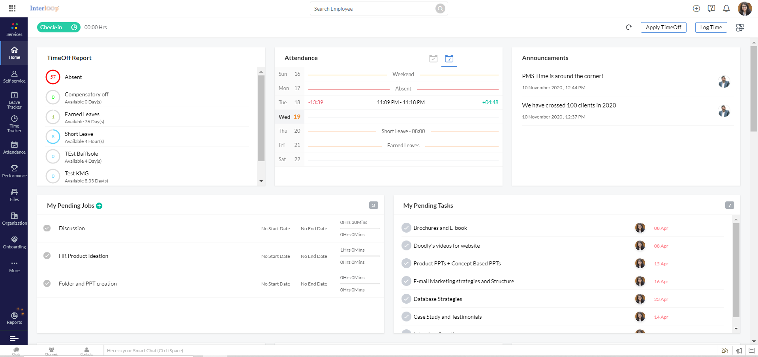Switch to Attendance calendar view tab

tap(449, 59)
